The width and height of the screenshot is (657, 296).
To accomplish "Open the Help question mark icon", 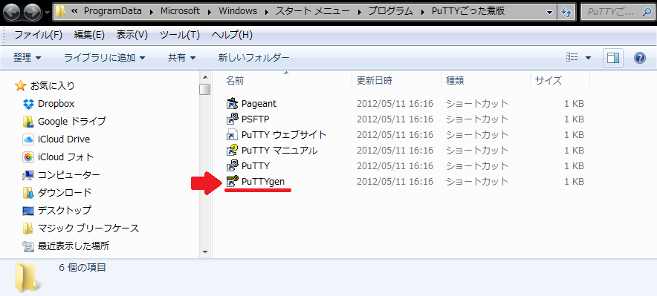I will click(639, 58).
